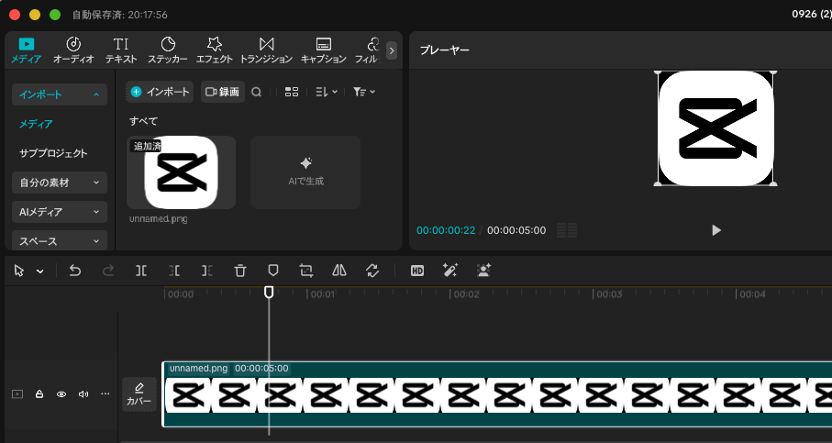Open the selection tool dropdown arrow

pyautogui.click(x=39, y=271)
